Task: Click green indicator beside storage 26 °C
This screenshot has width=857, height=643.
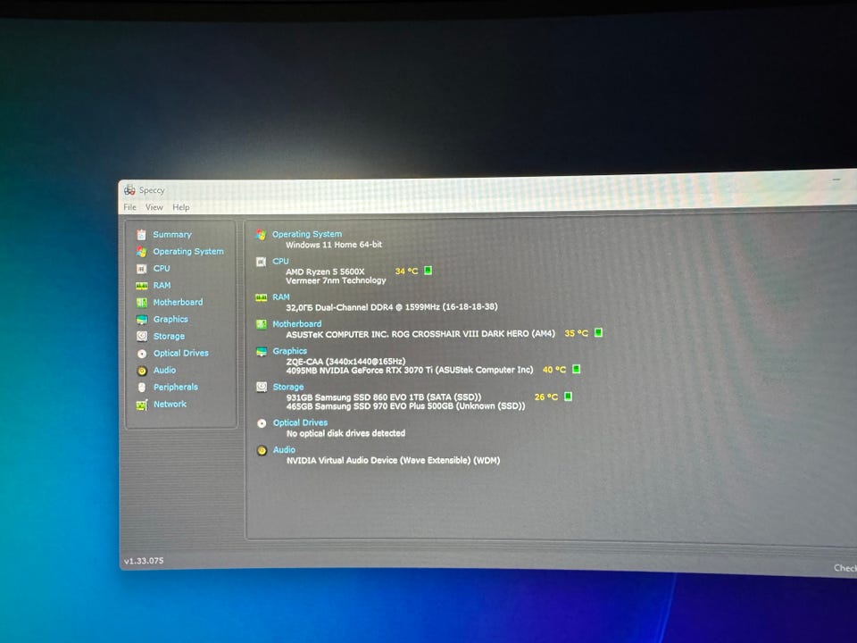Action: point(568,397)
